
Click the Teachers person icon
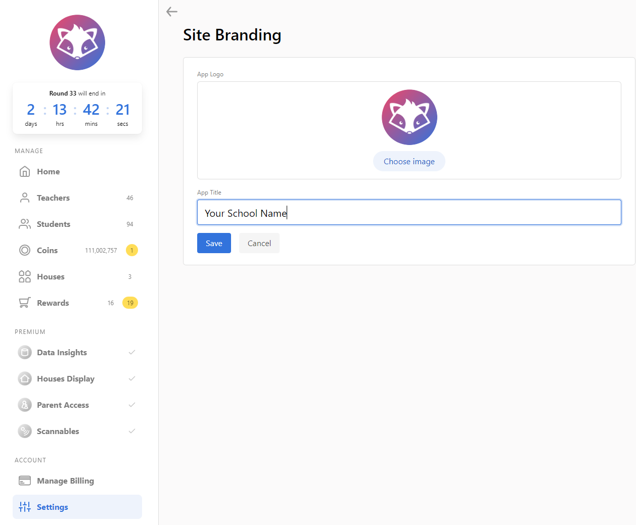(x=25, y=198)
